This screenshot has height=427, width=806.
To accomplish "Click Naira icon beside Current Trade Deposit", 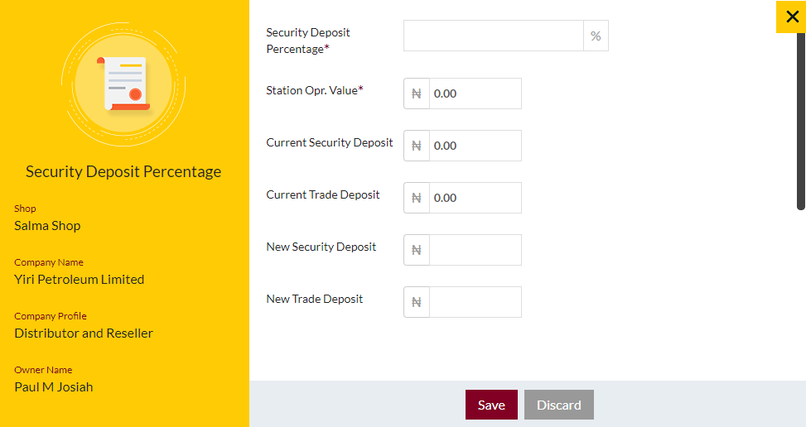I will (417, 198).
